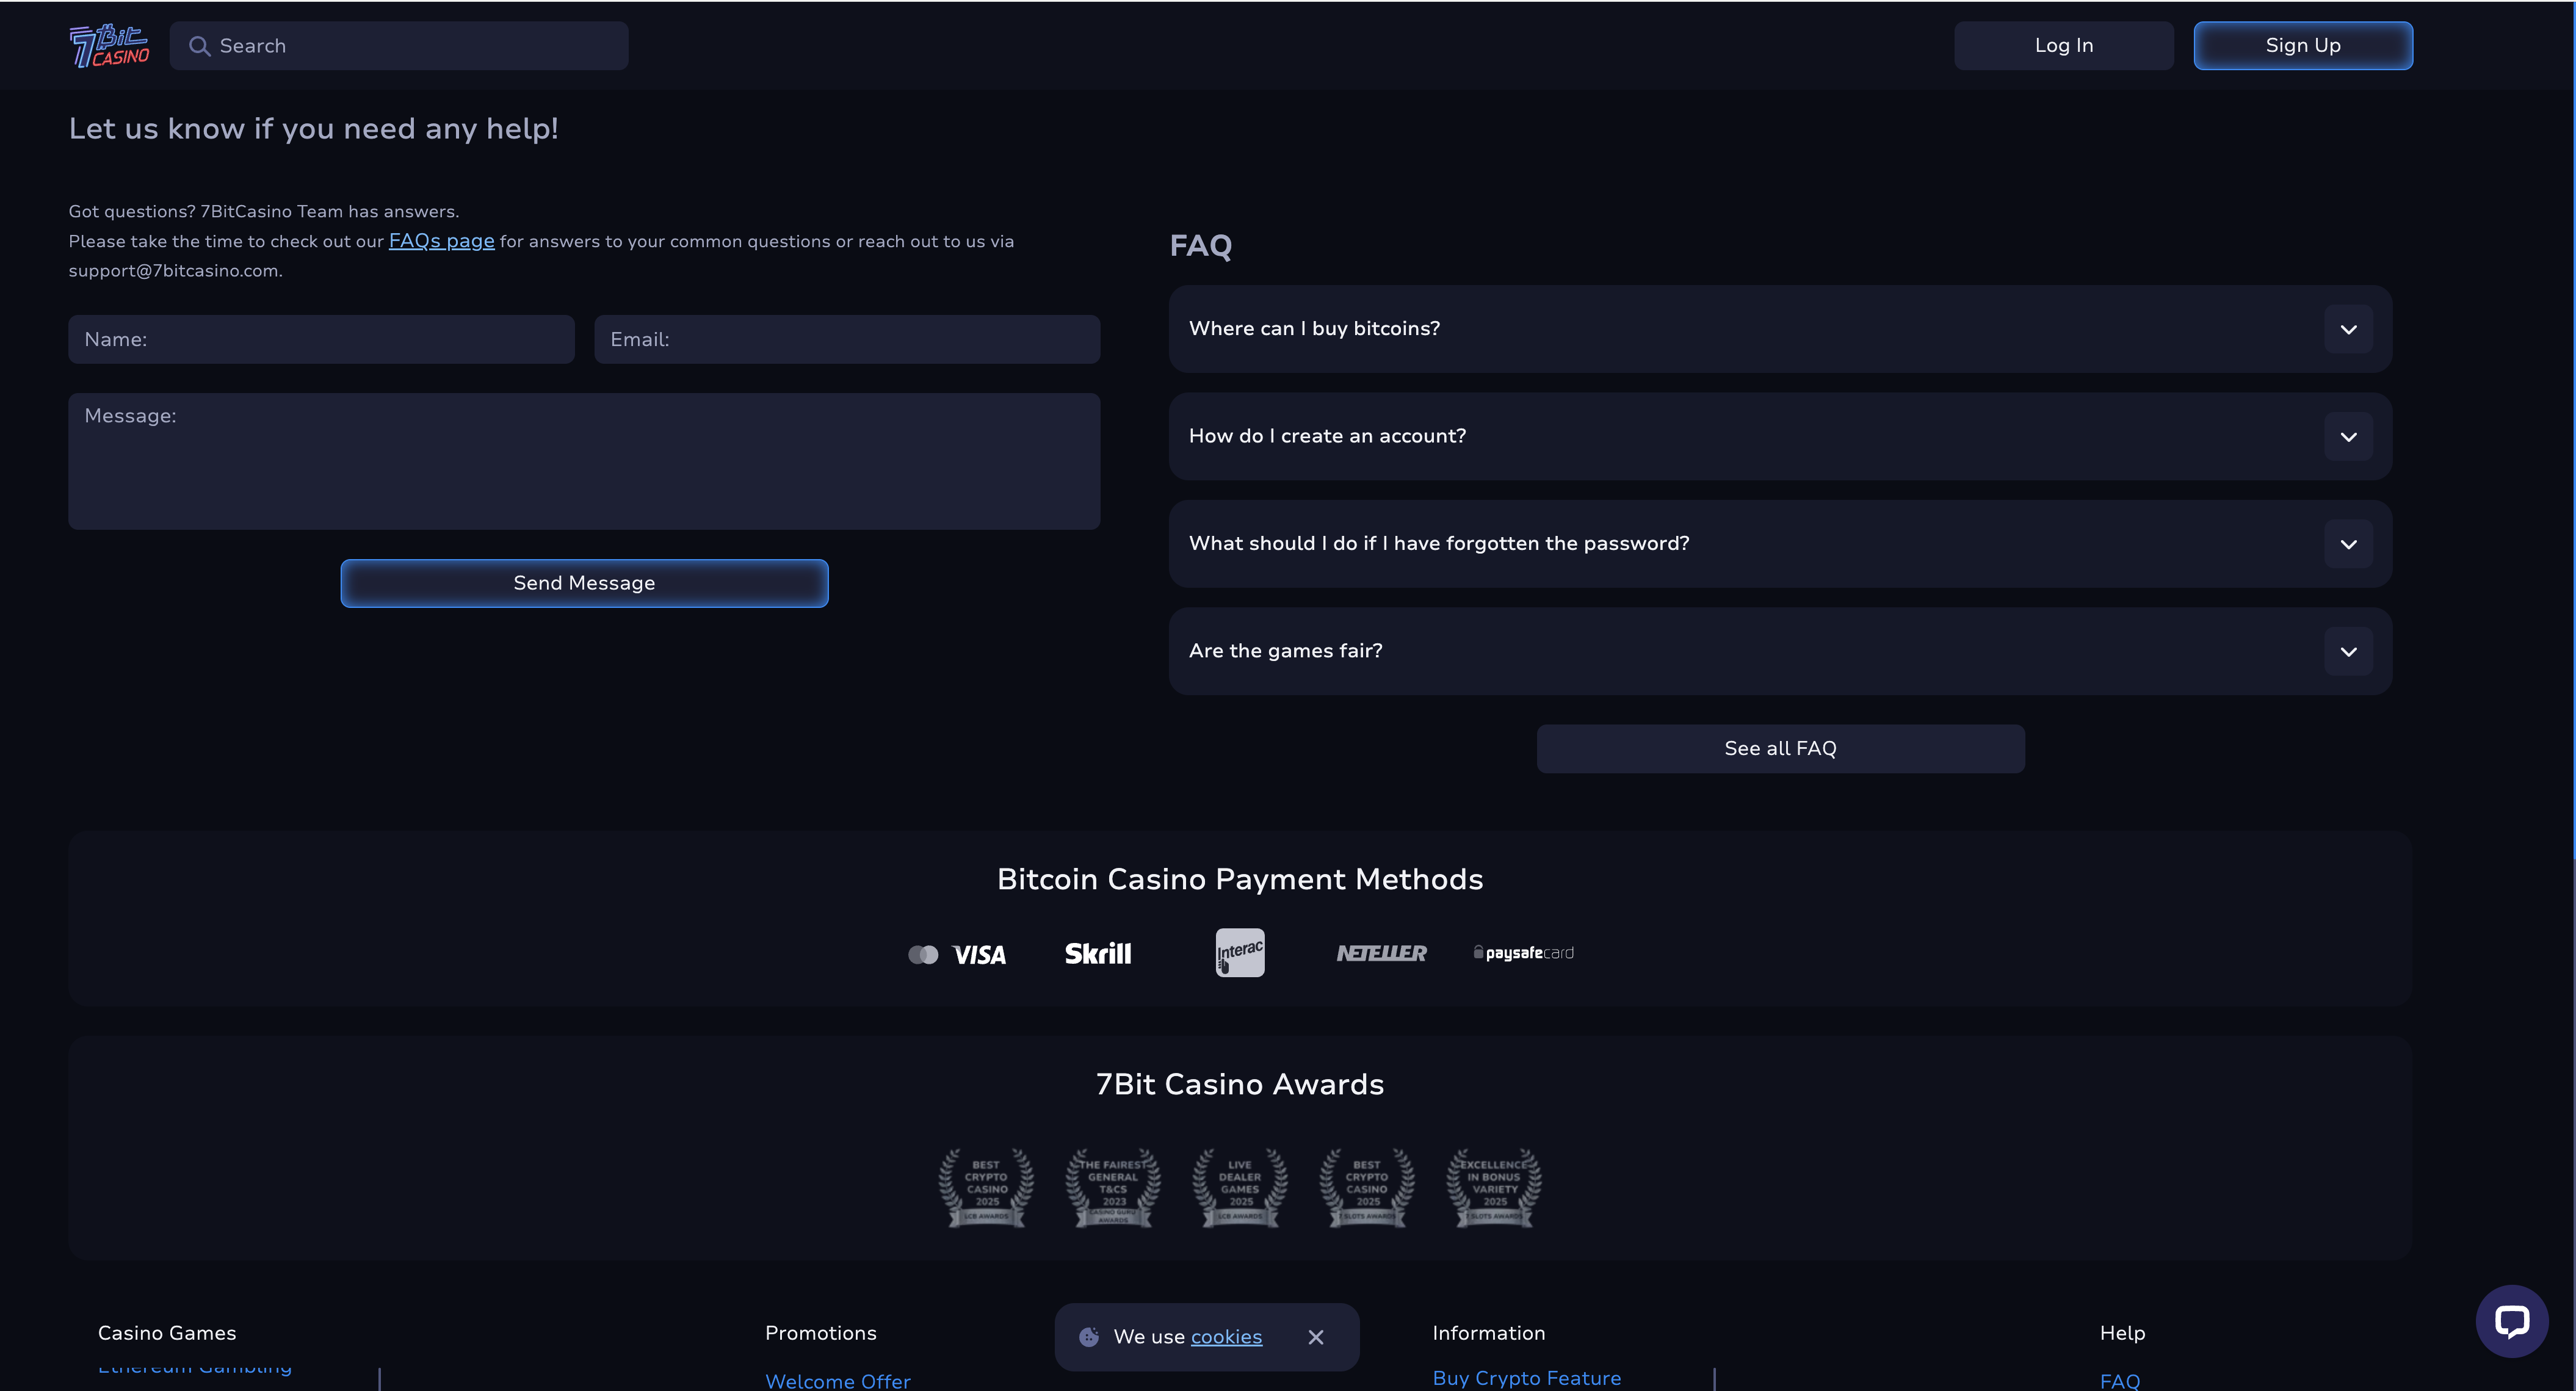2576x1391 pixels.
Task: Click the 'Let us know if you need any help!' heading
Action: (313, 129)
